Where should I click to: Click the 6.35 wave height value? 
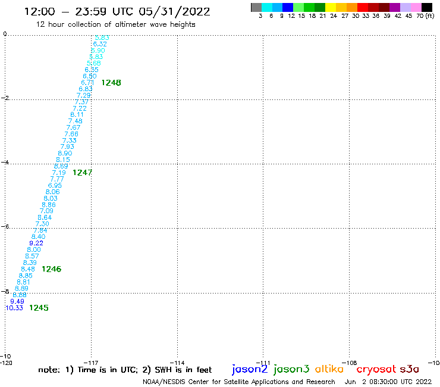[x=92, y=70]
